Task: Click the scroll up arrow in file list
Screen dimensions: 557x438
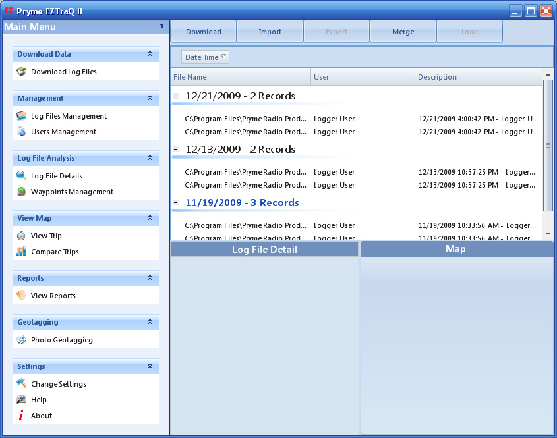Action: point(548,74)
